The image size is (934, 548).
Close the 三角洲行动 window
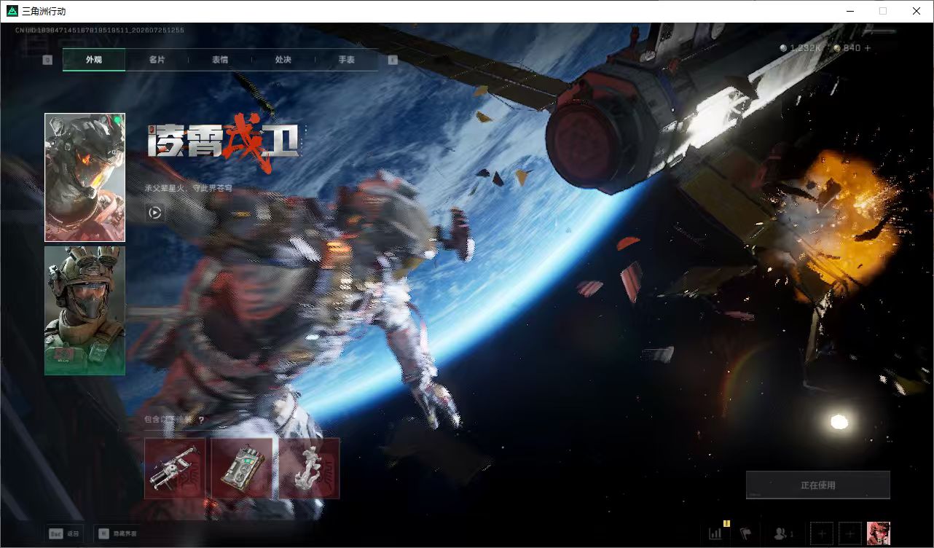click(x=917, y=11)
